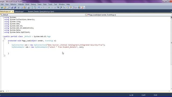Image resolution: width=172 pixels, height=97 pixels.
Task: Click the Copy icon in toolbar
Action: coord(21,8)
